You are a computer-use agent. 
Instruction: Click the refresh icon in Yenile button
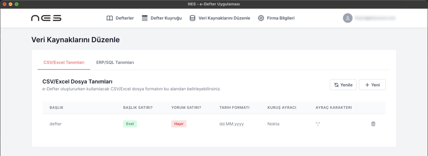point(336,85)
